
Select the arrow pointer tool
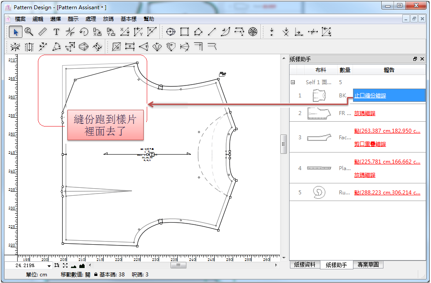click(x=15, y=32)
